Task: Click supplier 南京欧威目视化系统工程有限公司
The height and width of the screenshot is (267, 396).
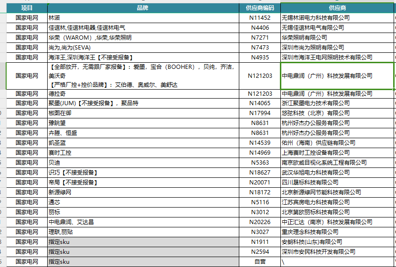Action: (x=337, y=163)
